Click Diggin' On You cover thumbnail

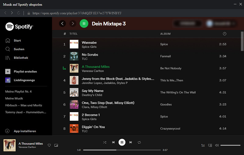coord(74,129)
